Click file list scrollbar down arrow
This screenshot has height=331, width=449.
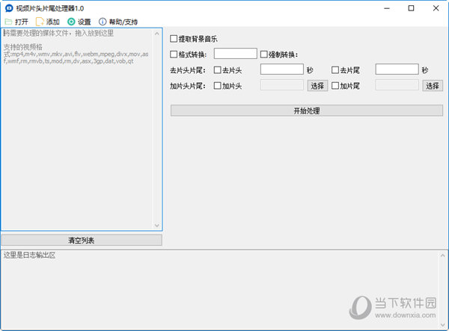(157, 225)
